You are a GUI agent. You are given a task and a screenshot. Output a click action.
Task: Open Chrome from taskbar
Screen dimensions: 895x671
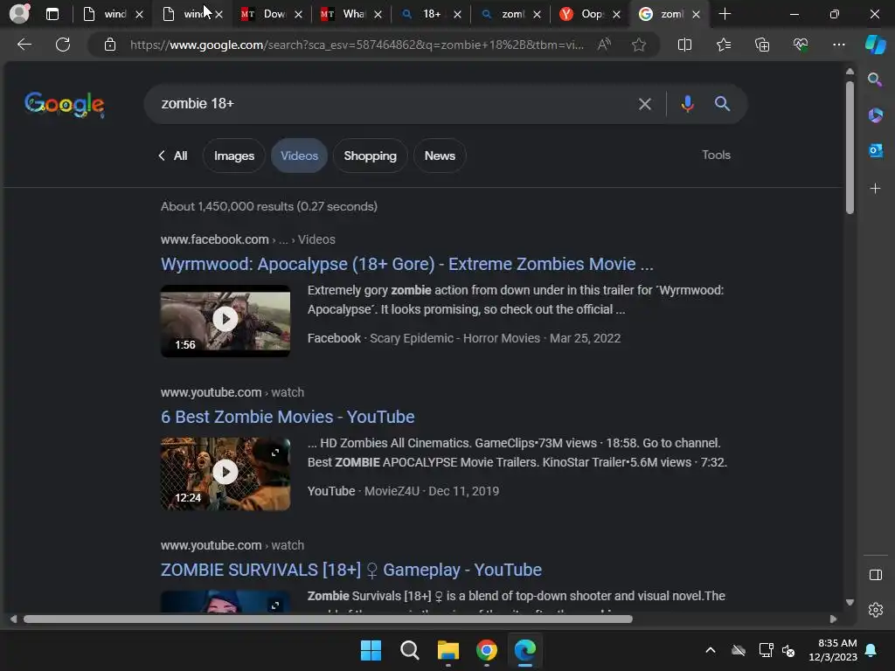[486, 650]
